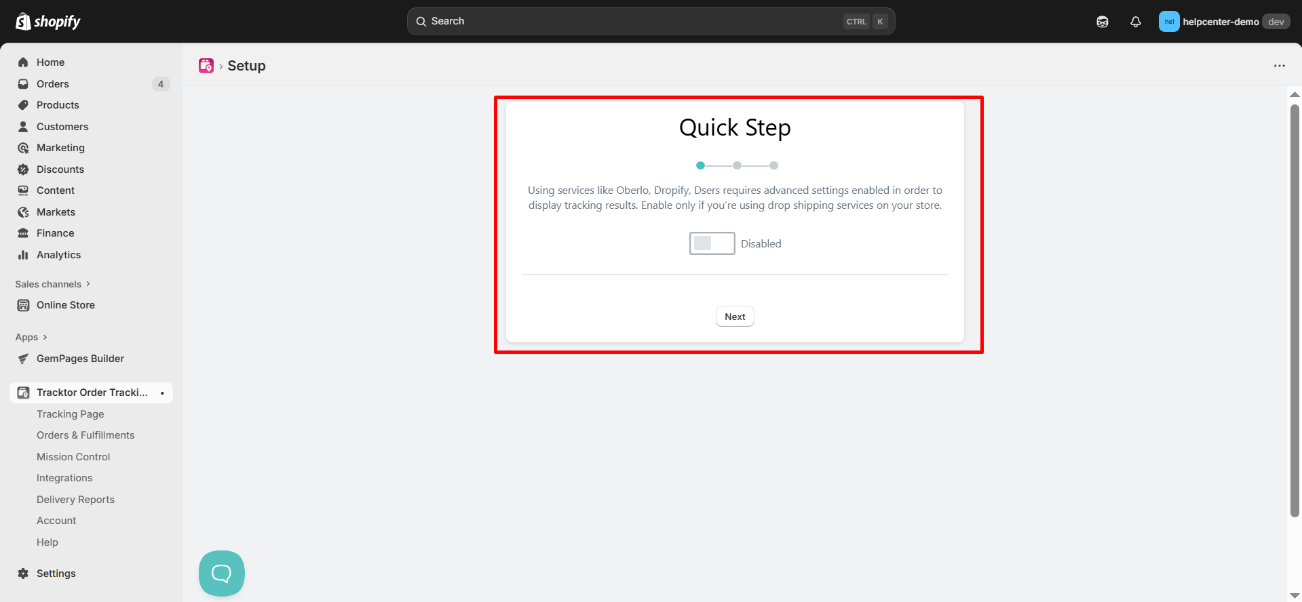Open the Tracktor Help page
1302x602 pixels.
[x=47, y=542]
